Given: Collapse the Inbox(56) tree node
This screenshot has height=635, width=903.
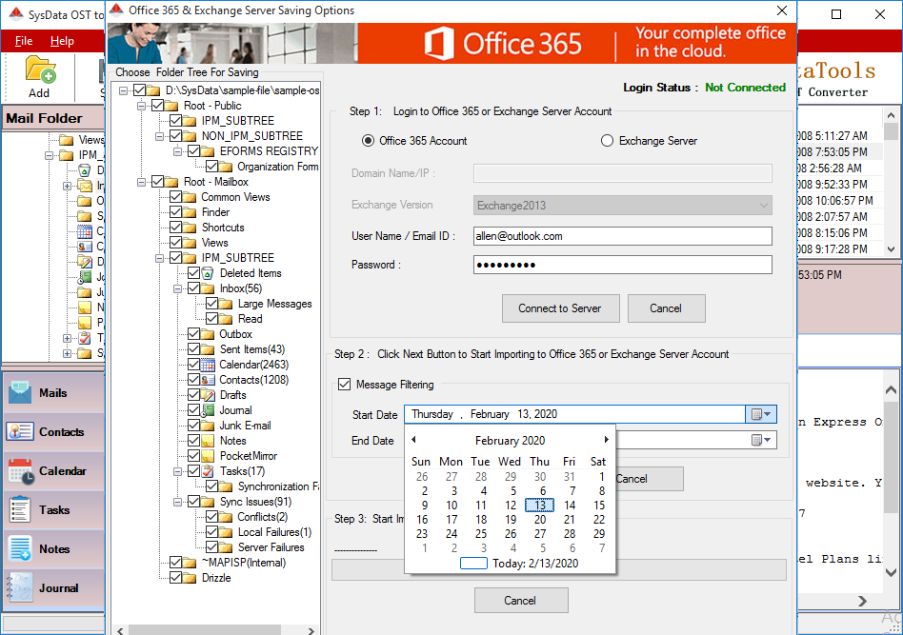Looking at the screenshot, I should [178, 288].
